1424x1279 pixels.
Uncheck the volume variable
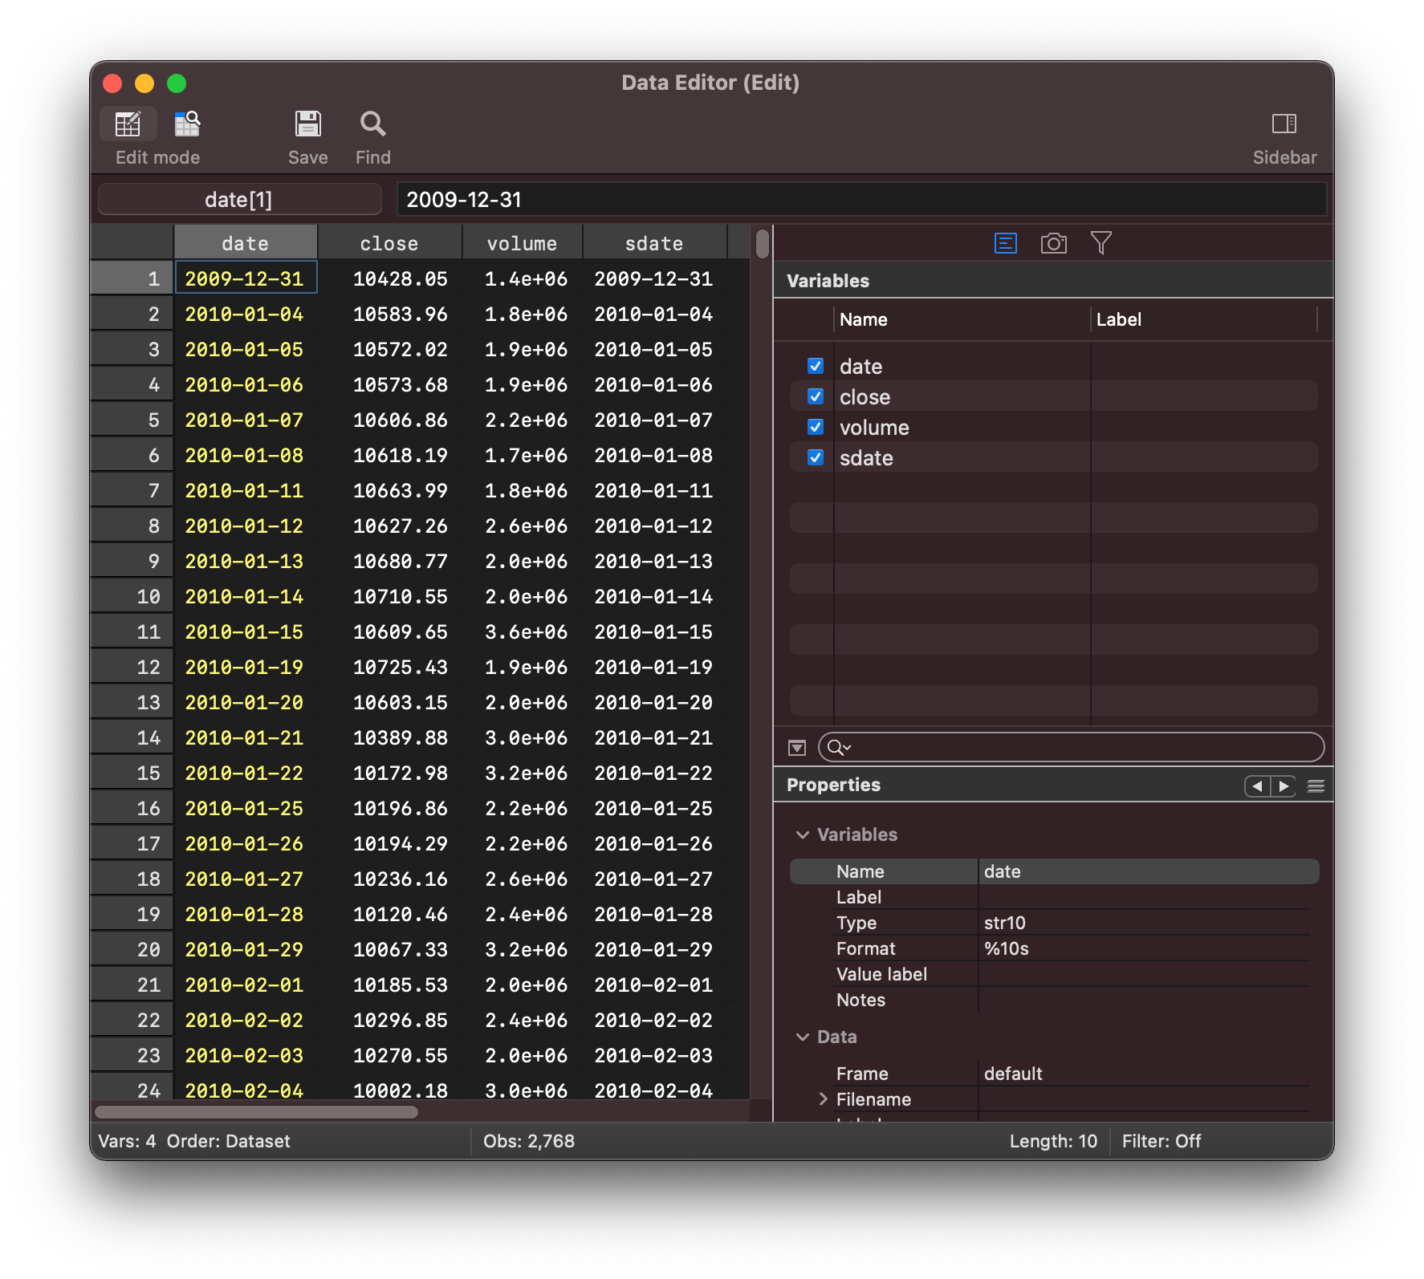pyautogui.click(x=814, y=427)
